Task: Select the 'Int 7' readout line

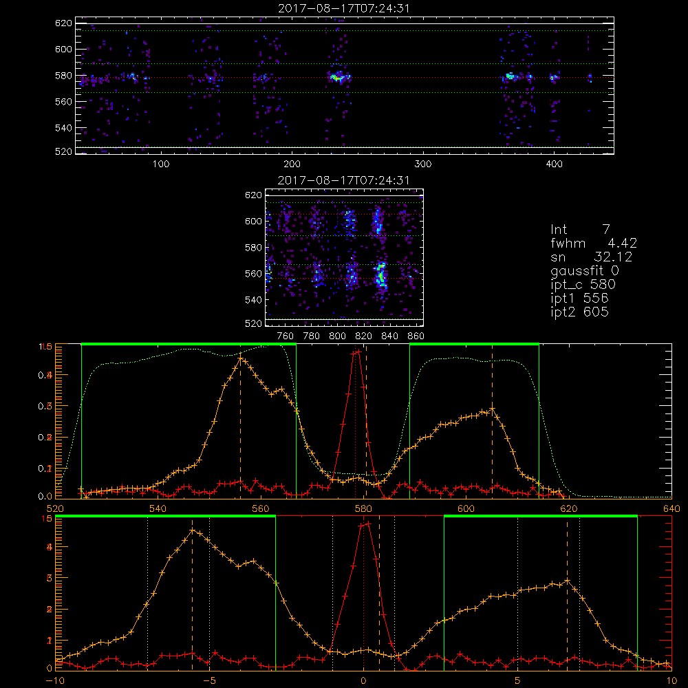Action: 580,230
